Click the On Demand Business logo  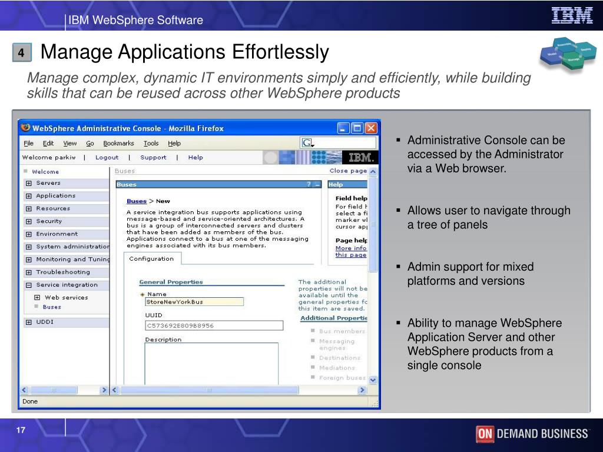point(532,434)
